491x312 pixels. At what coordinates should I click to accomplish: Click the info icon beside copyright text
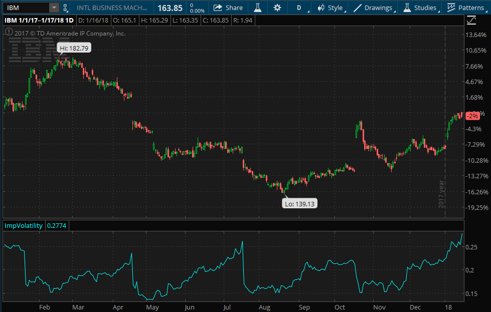(x=9, y=32)
